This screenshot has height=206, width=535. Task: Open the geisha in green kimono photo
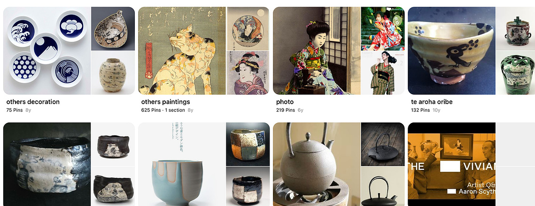[x=317, y=51]
